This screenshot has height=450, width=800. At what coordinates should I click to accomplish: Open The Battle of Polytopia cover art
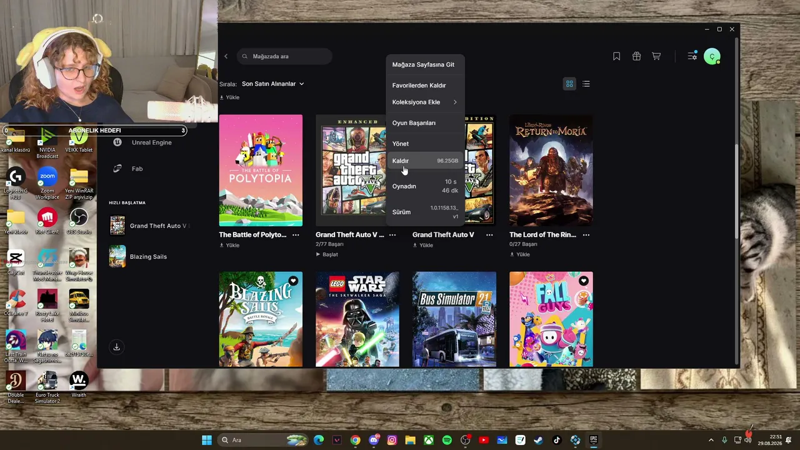261,170
